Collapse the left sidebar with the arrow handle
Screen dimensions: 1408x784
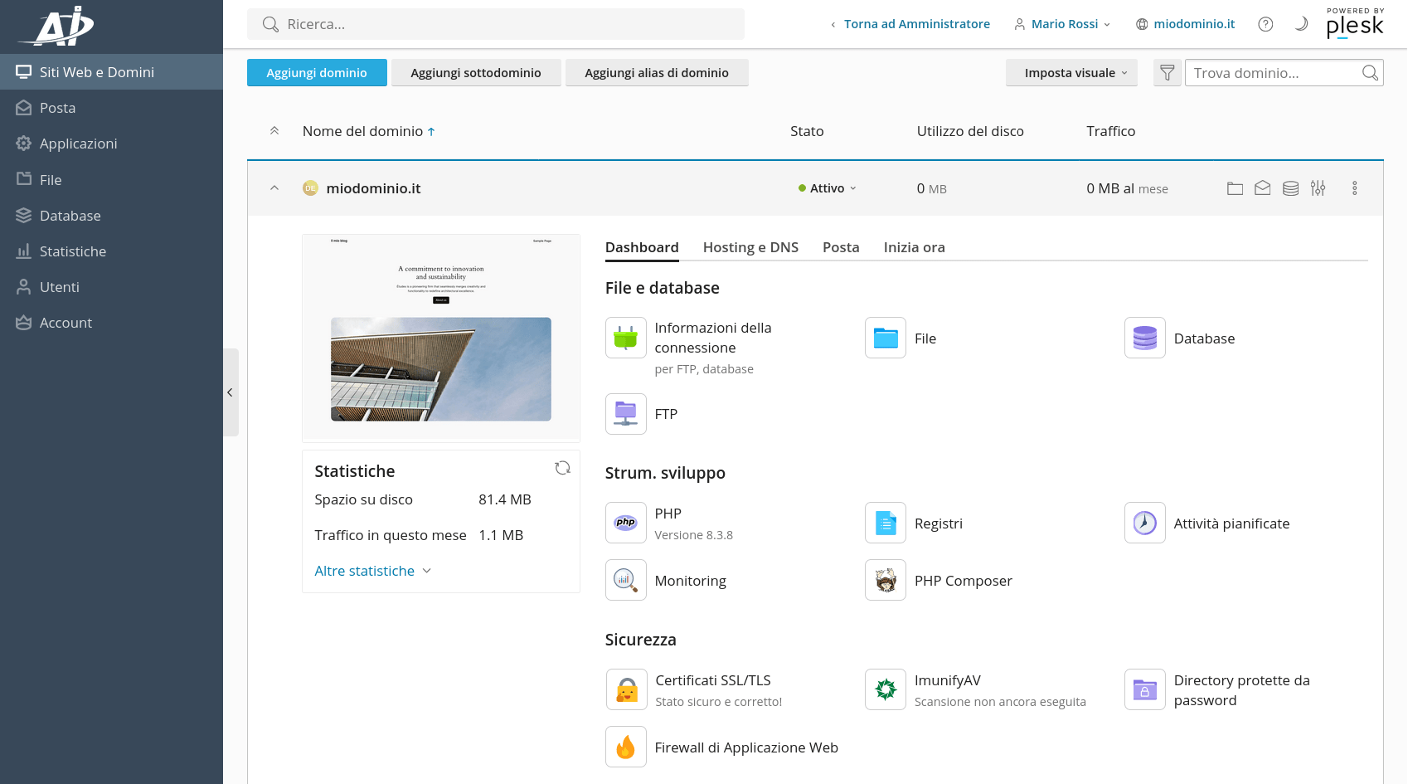(x=231, y=392)
